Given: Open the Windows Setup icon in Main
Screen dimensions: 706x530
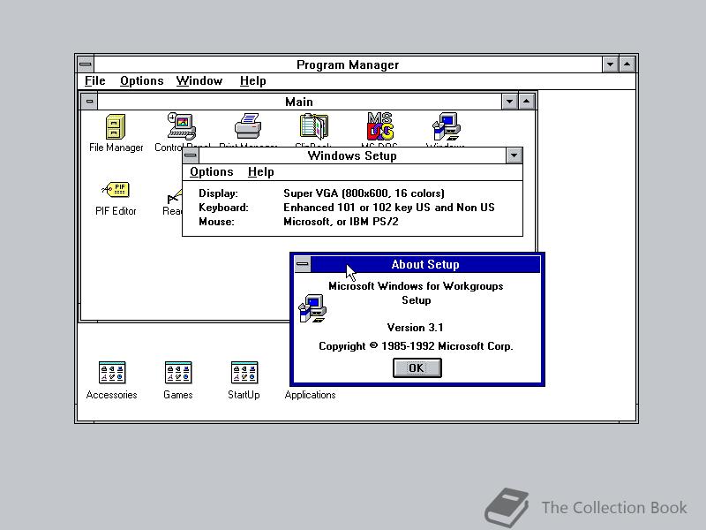Looking at the screenshot, I should point(446,126).
